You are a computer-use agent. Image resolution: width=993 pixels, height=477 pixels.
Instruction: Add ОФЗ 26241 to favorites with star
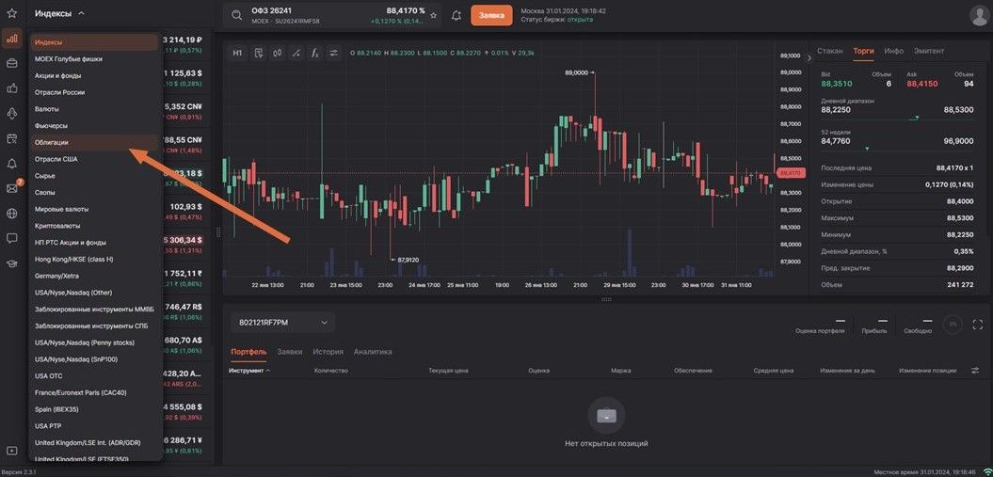433,16
